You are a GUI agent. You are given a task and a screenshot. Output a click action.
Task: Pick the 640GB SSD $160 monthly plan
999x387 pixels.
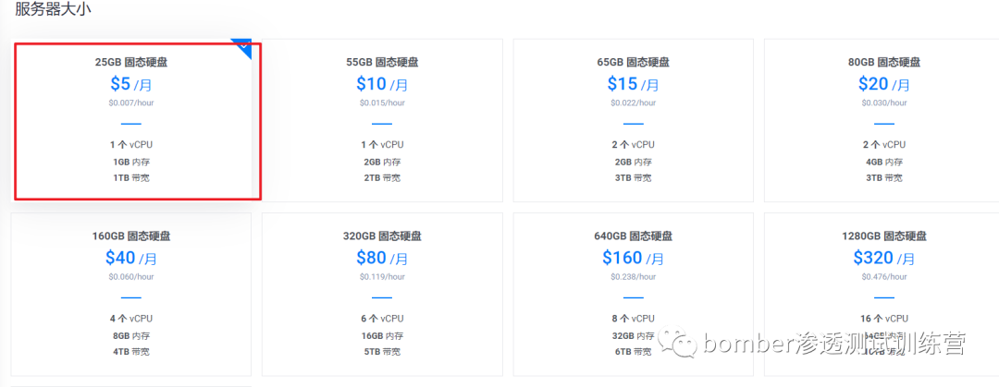click(x=634, y=294)
